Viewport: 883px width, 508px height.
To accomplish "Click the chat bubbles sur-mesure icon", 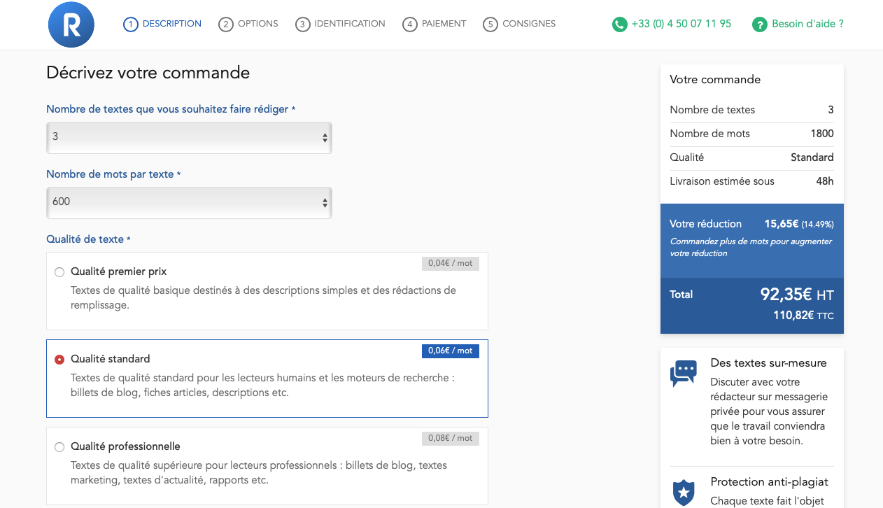I will click(x=684, y=374).
